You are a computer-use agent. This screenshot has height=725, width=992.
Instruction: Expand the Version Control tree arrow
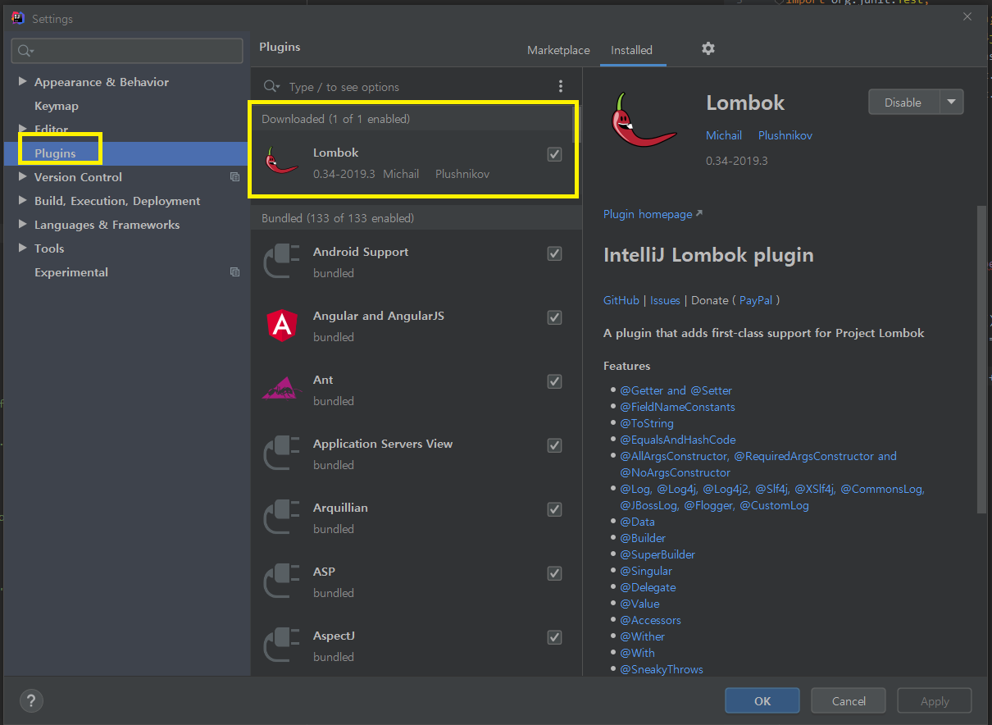coord(22,177)
